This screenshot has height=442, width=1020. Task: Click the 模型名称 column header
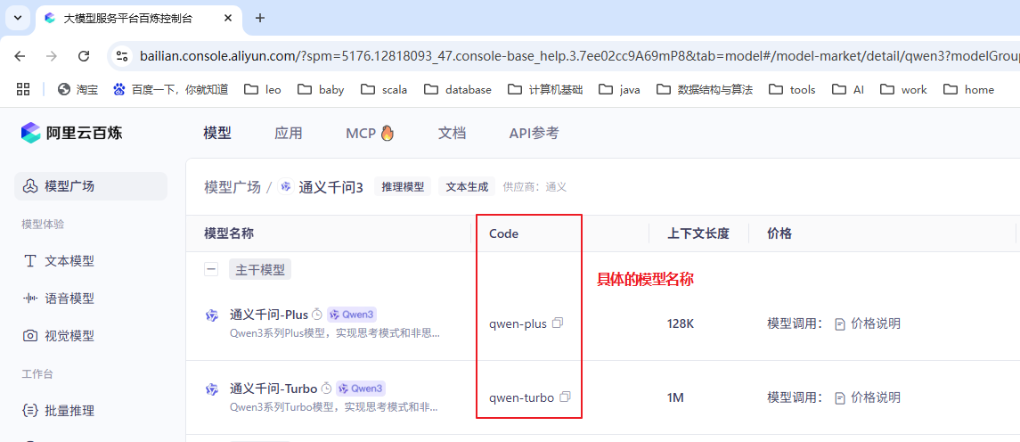tap(228, 233)
